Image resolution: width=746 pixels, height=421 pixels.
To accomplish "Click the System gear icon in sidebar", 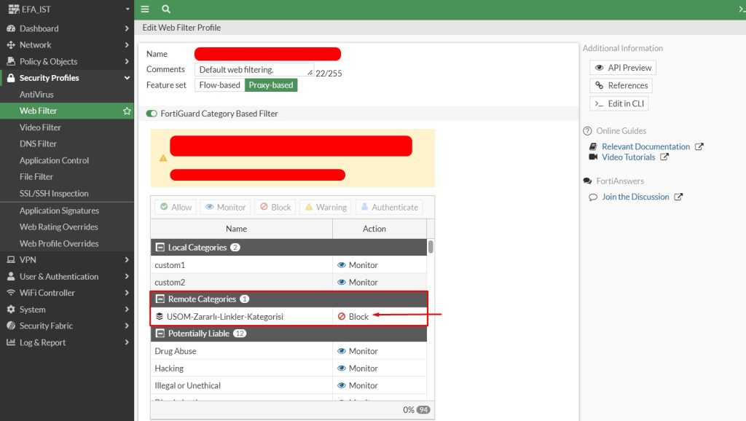I will coord(11,310).
